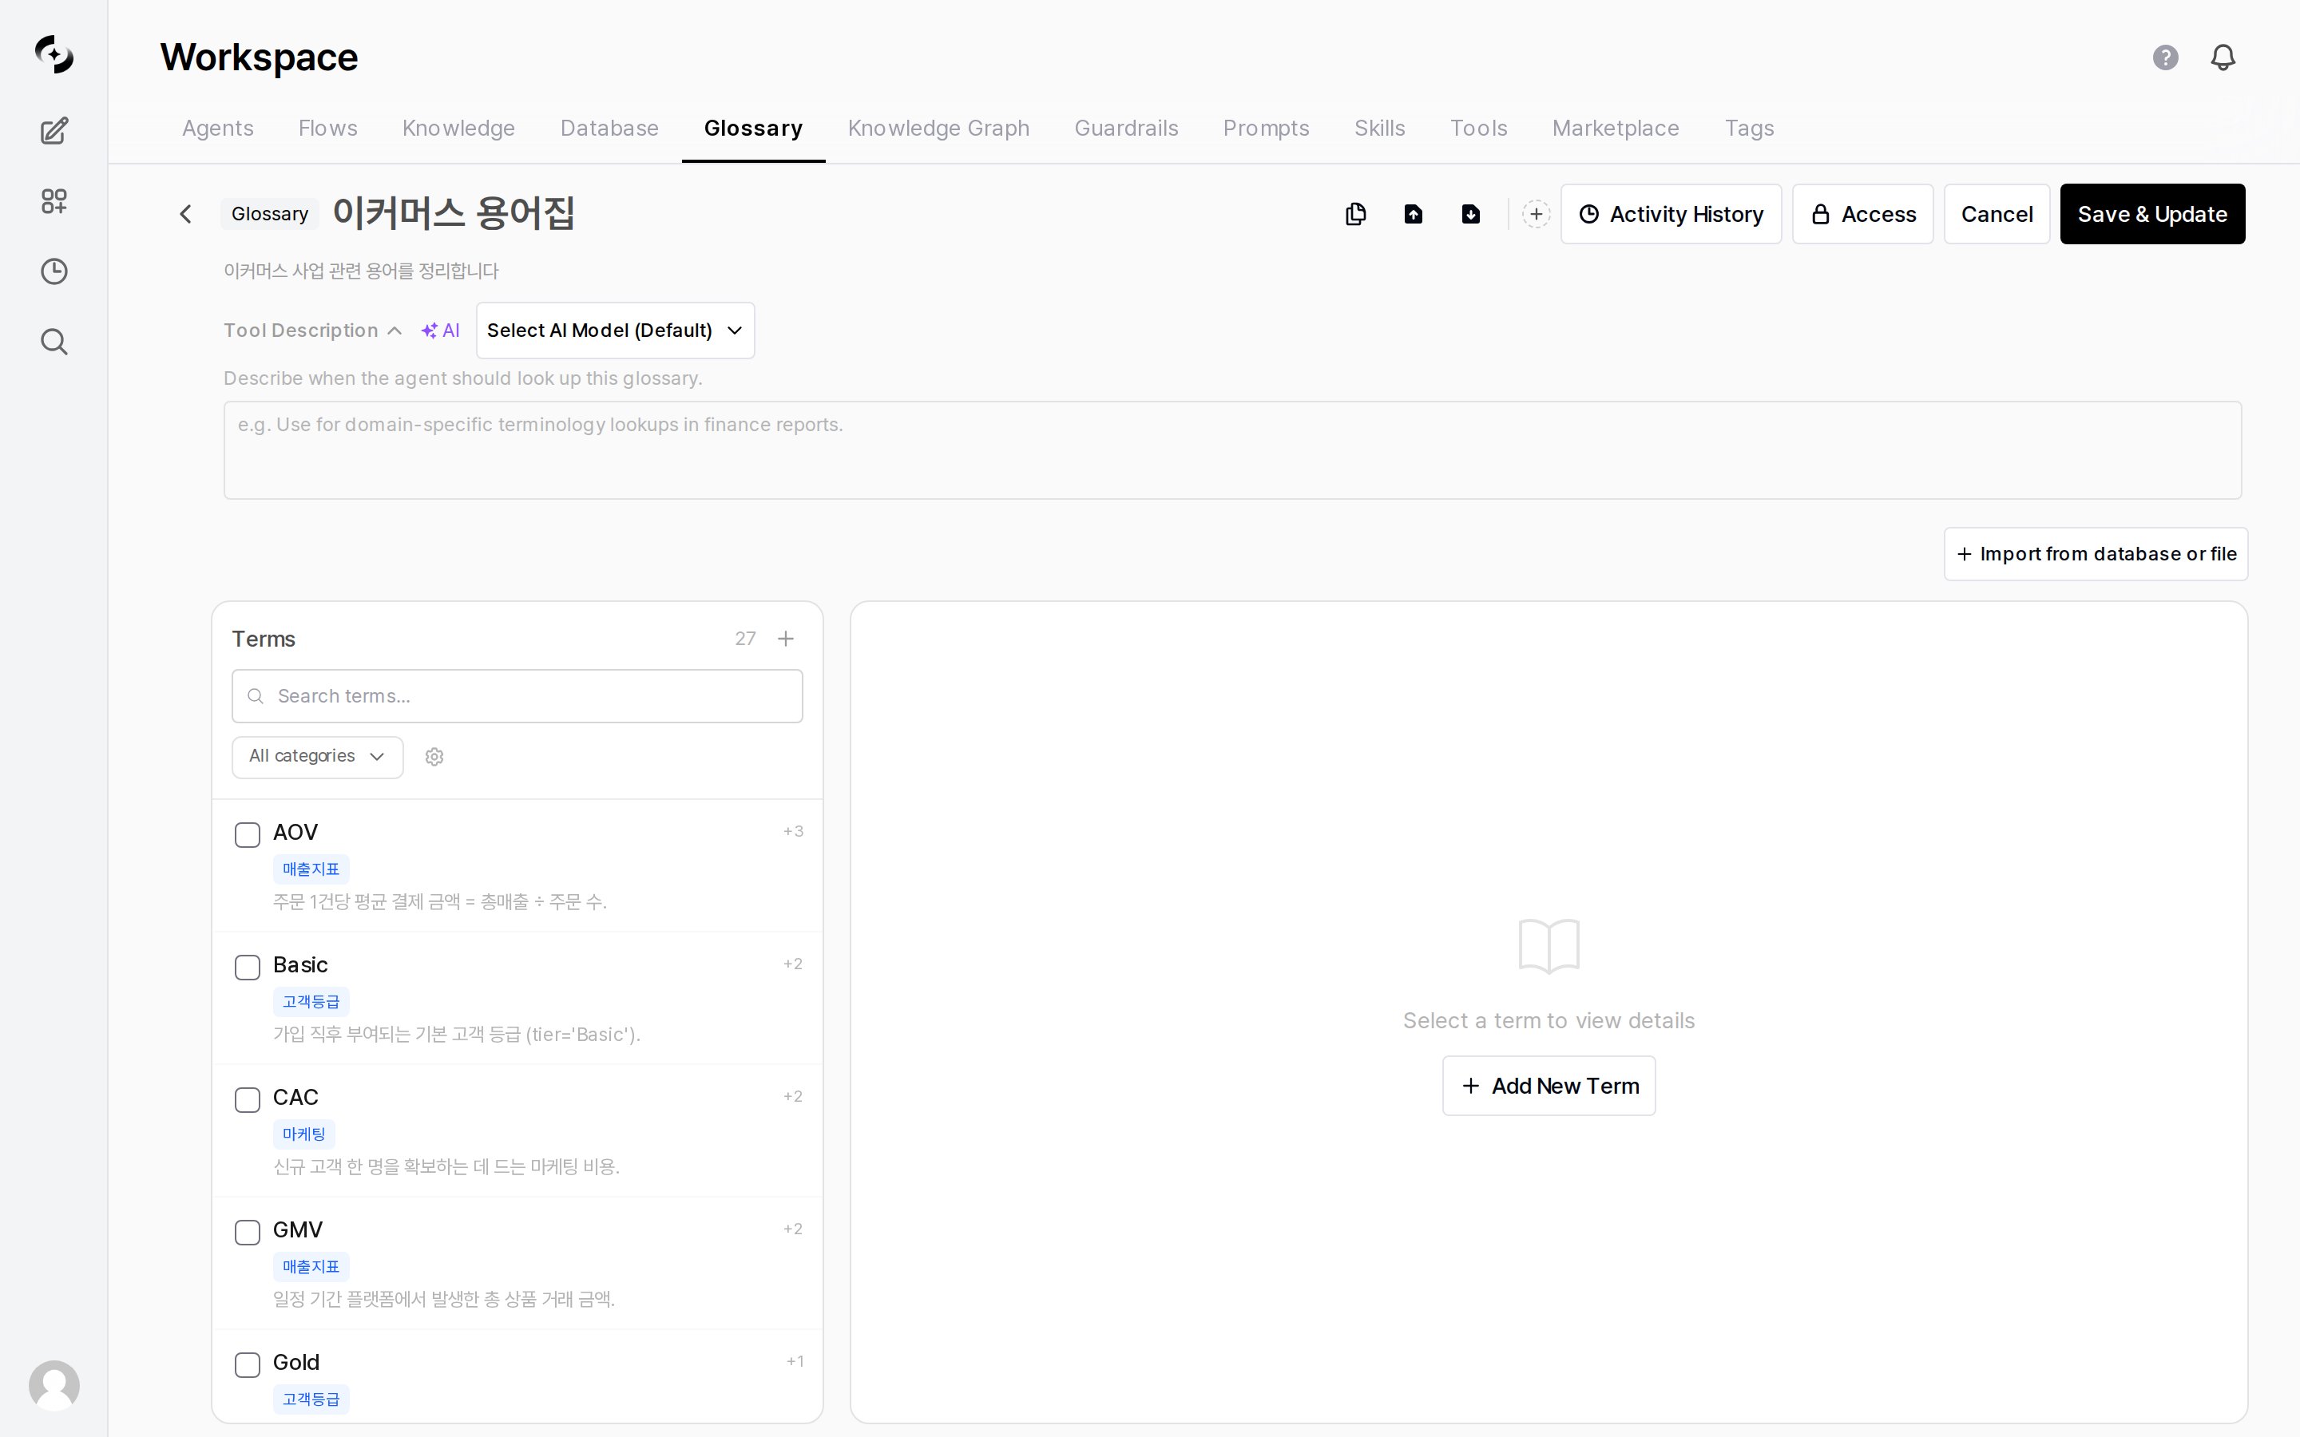Click the dashed circle plus icon
This screenshot has width=2300, height=1437.
click(1536, 214)
